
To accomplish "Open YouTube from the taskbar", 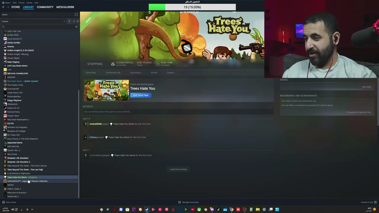I will pyautogui.click(x=192, y=209).
